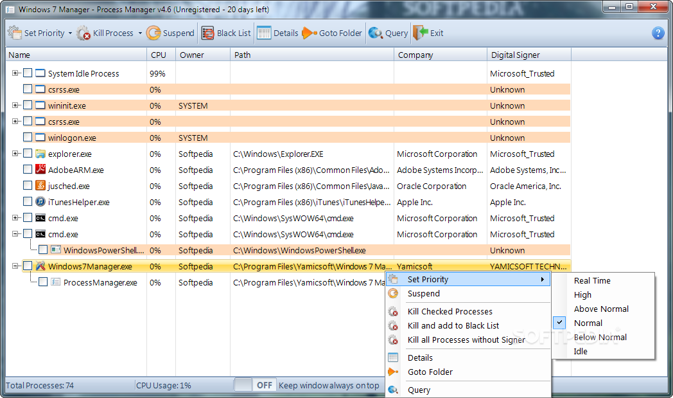Screen dimensions: 673x398
Task: Click the explorer.exe folder icon
Action: [x=40, y=154]
